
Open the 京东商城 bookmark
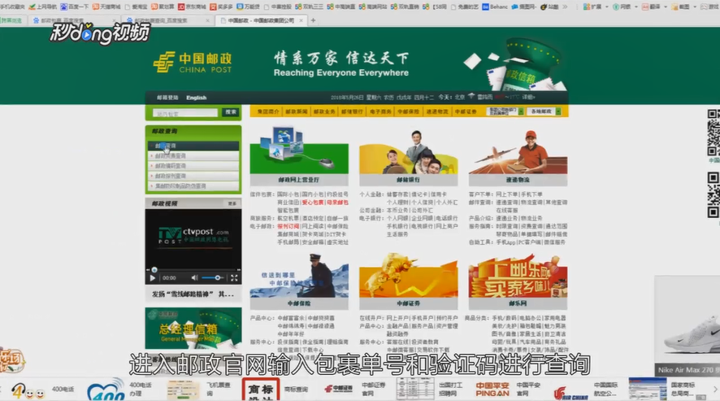coord(192,7)
